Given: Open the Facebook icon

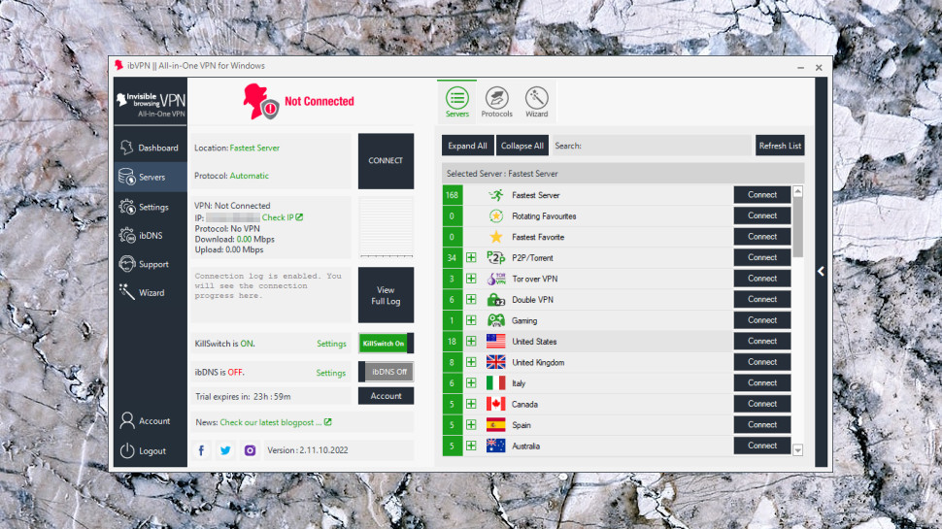Looking at the screenshot, I should (x=201, y=450).
